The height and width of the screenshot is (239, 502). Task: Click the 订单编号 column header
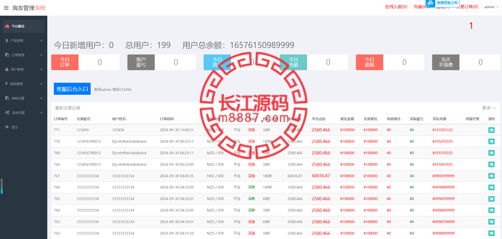(61, 119)
